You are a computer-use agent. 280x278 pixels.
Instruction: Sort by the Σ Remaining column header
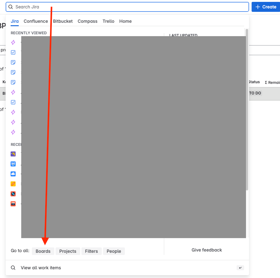click(x=272, y=82)
